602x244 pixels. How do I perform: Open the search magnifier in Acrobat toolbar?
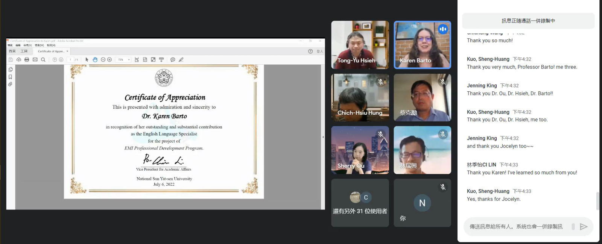coord(43,60)
